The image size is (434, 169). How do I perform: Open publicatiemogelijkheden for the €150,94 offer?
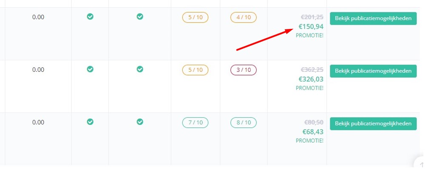(373, 19)
